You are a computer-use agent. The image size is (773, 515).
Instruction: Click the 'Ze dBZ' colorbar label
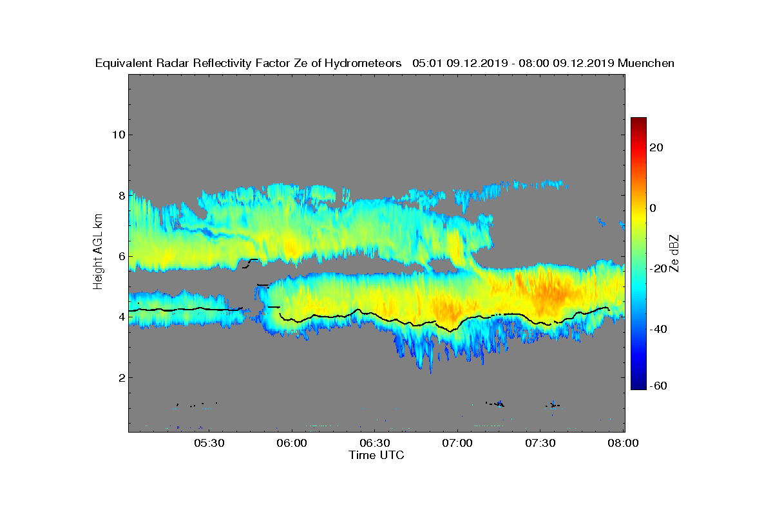tap(674, 253)
